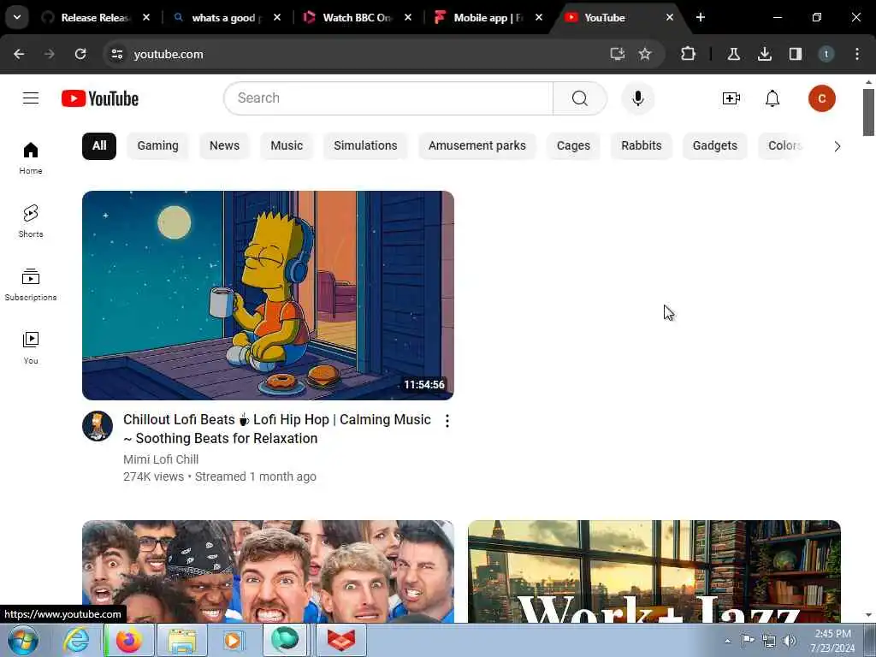Screen dimensions: 876x657
Task: Click the YouTube search input field
Action: pyautogui.click(x=389, y=98)
